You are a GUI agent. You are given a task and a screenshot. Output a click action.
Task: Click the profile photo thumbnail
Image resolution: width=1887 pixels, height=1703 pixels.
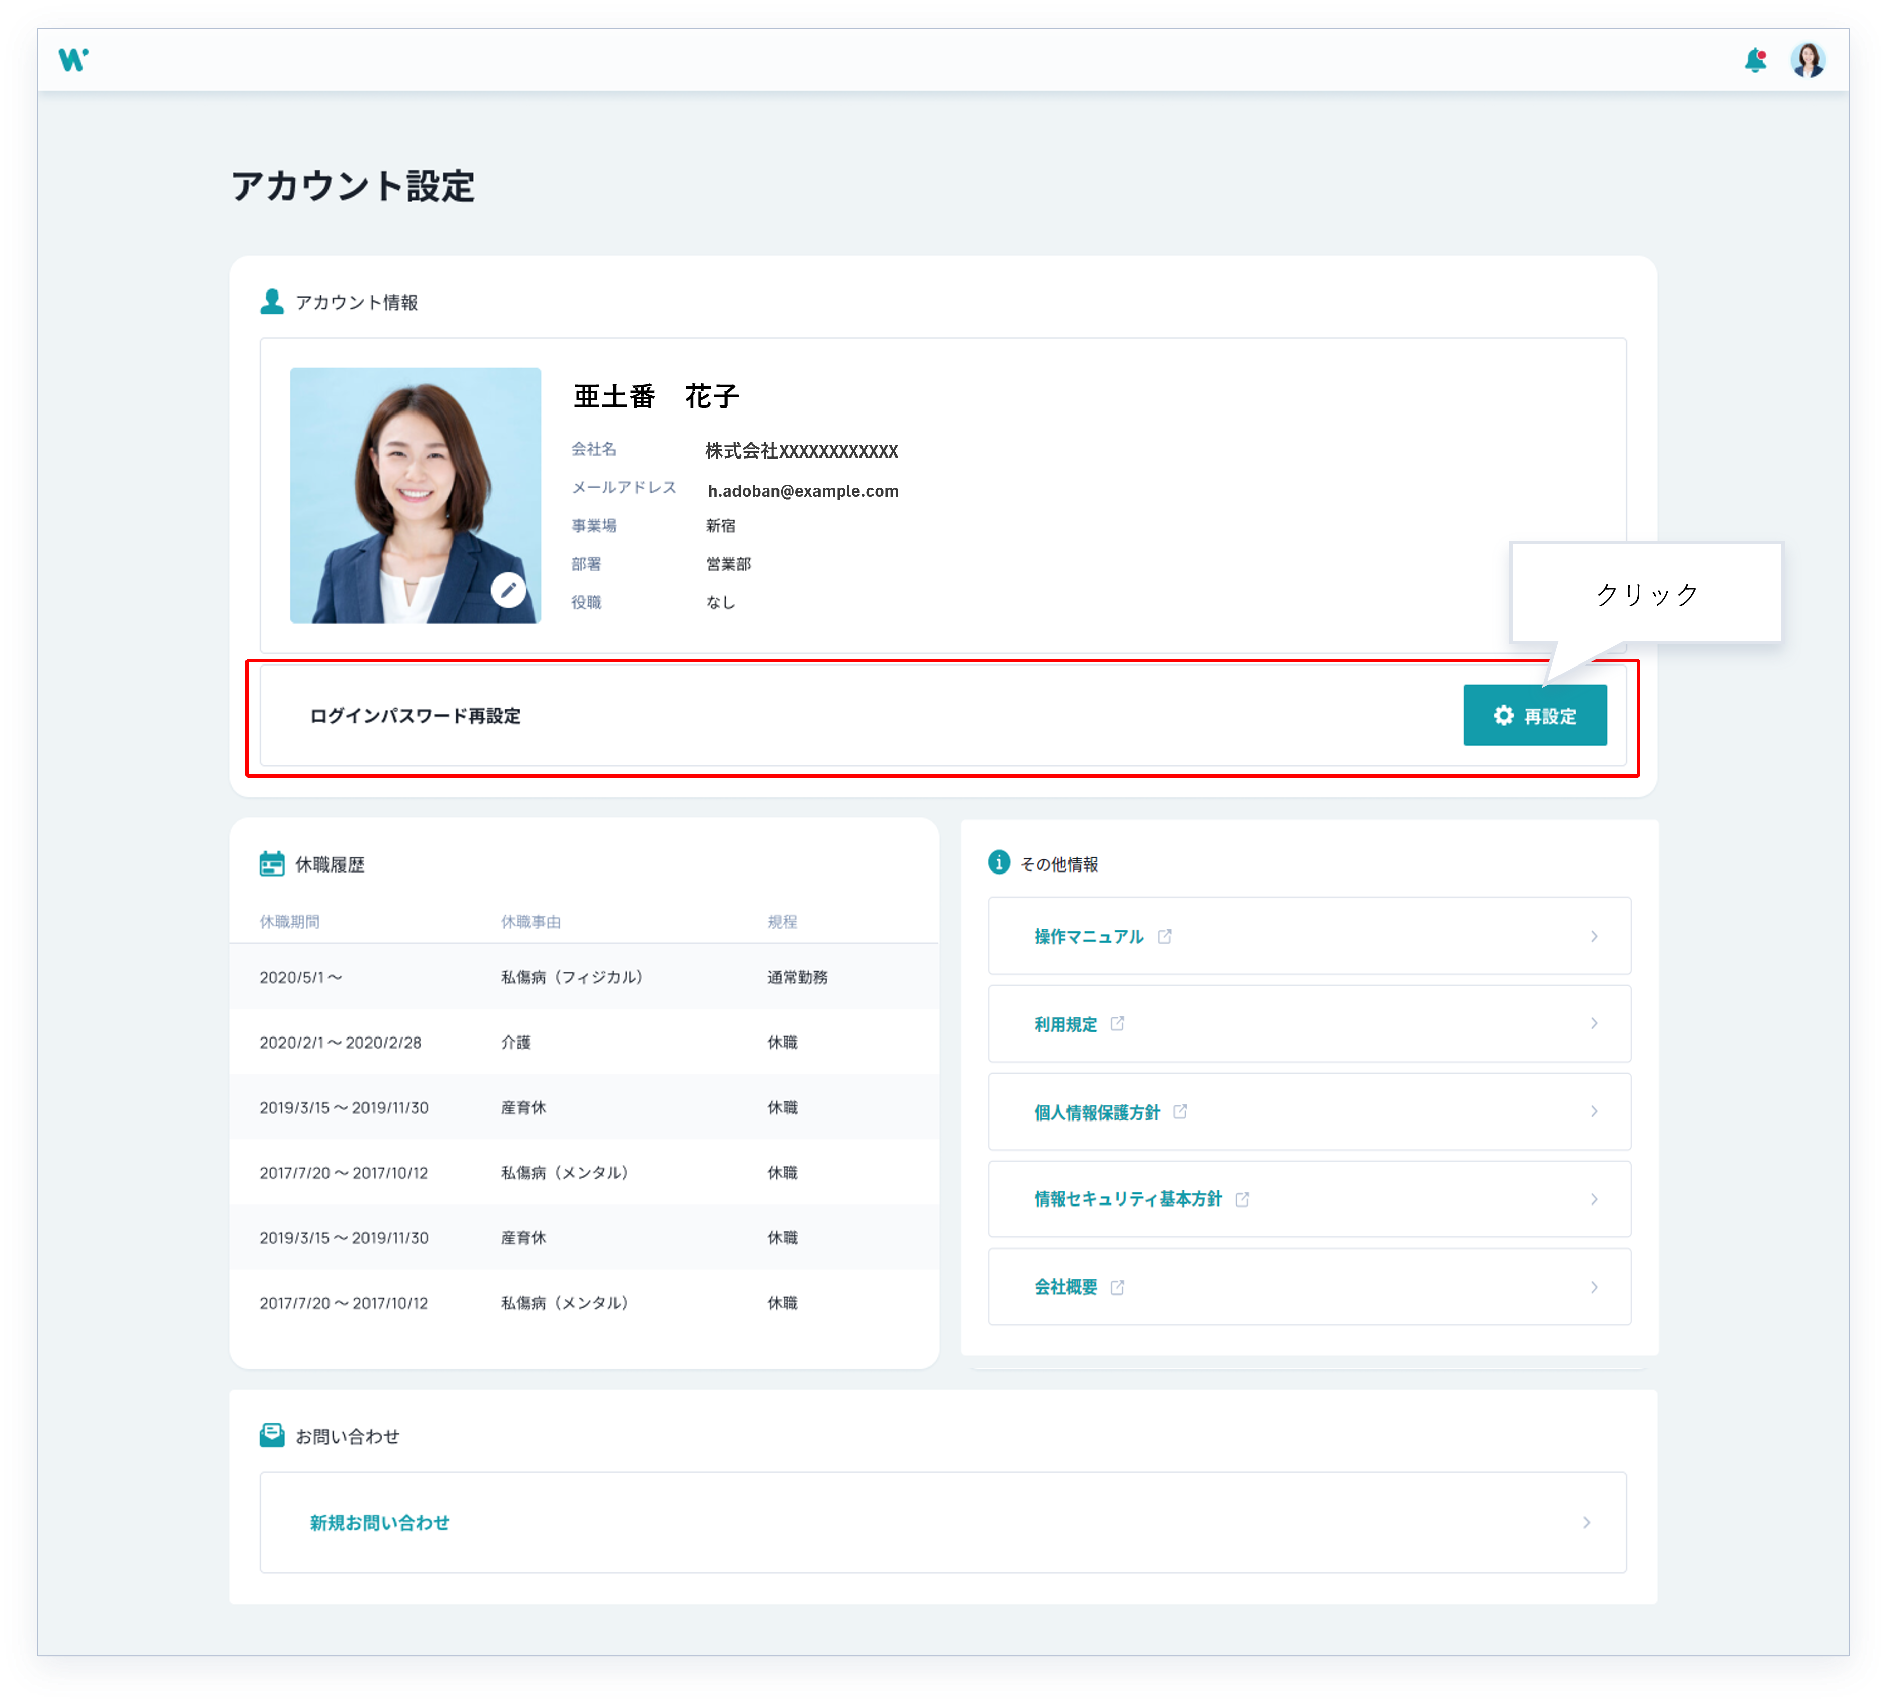point(415,495)
